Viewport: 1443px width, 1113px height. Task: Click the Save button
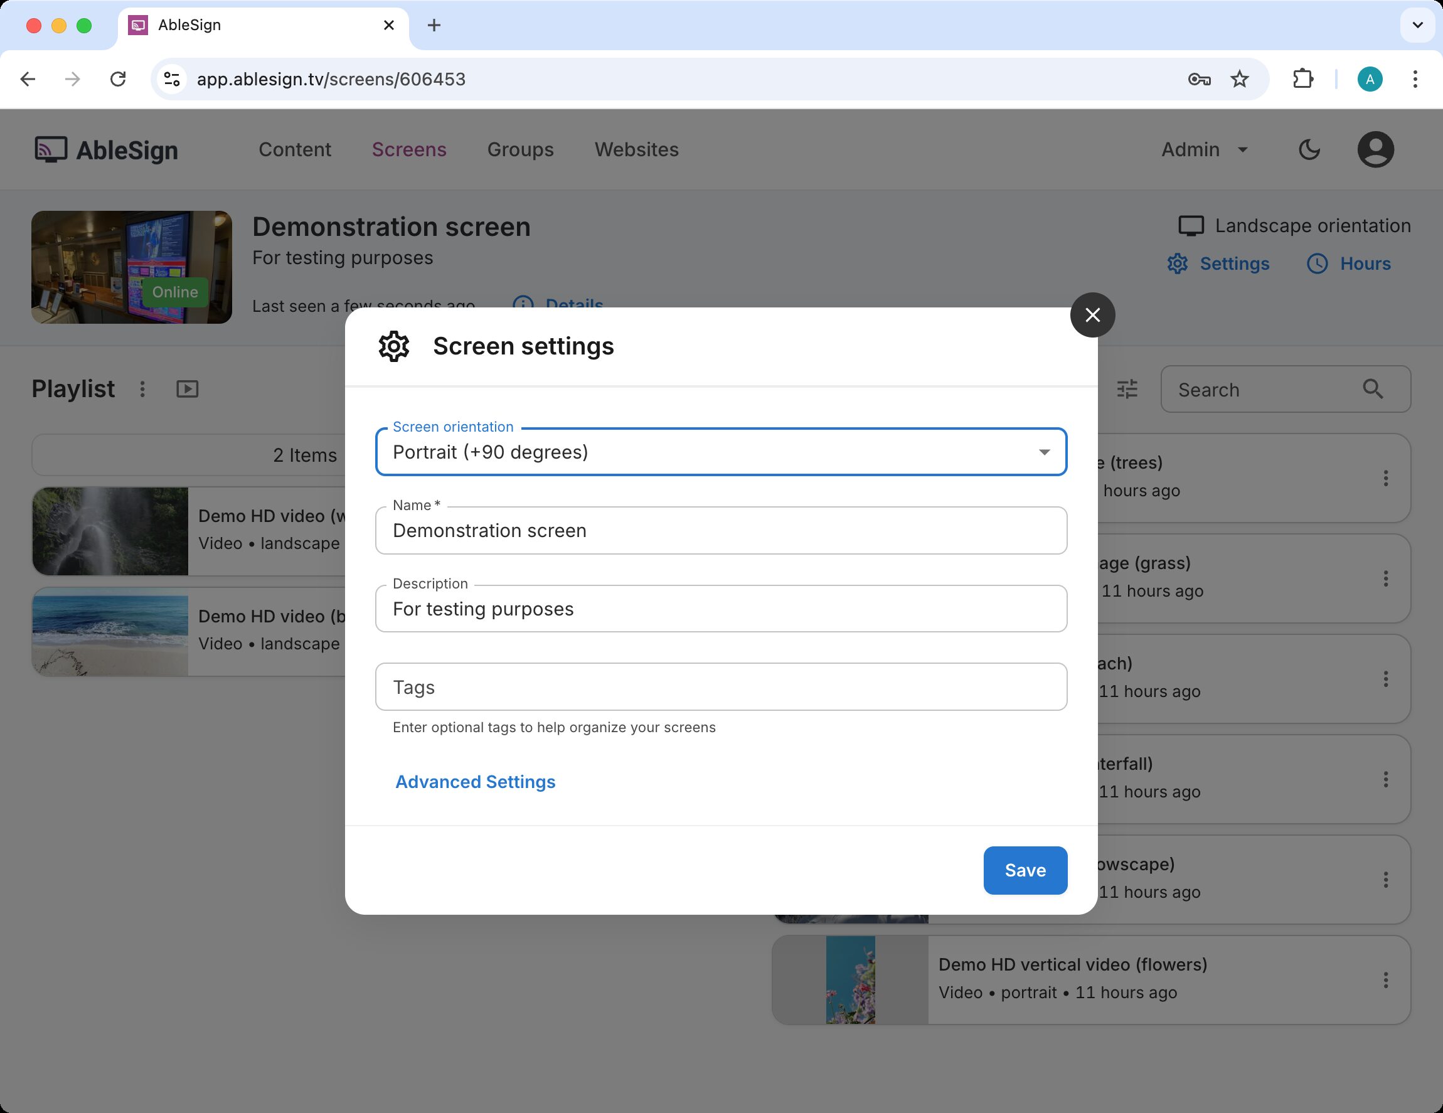tap(1025, 870)
